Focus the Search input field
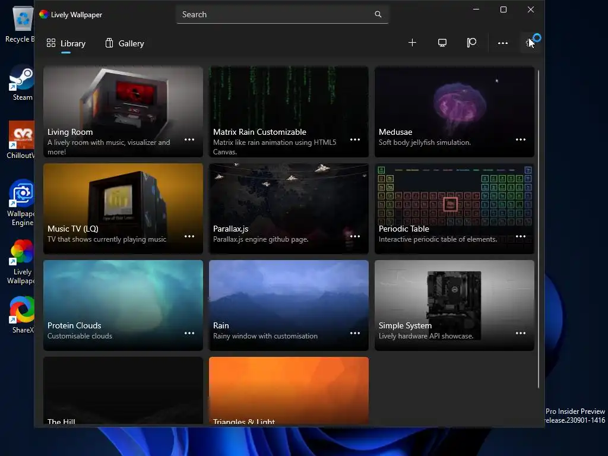 (282, 15)
